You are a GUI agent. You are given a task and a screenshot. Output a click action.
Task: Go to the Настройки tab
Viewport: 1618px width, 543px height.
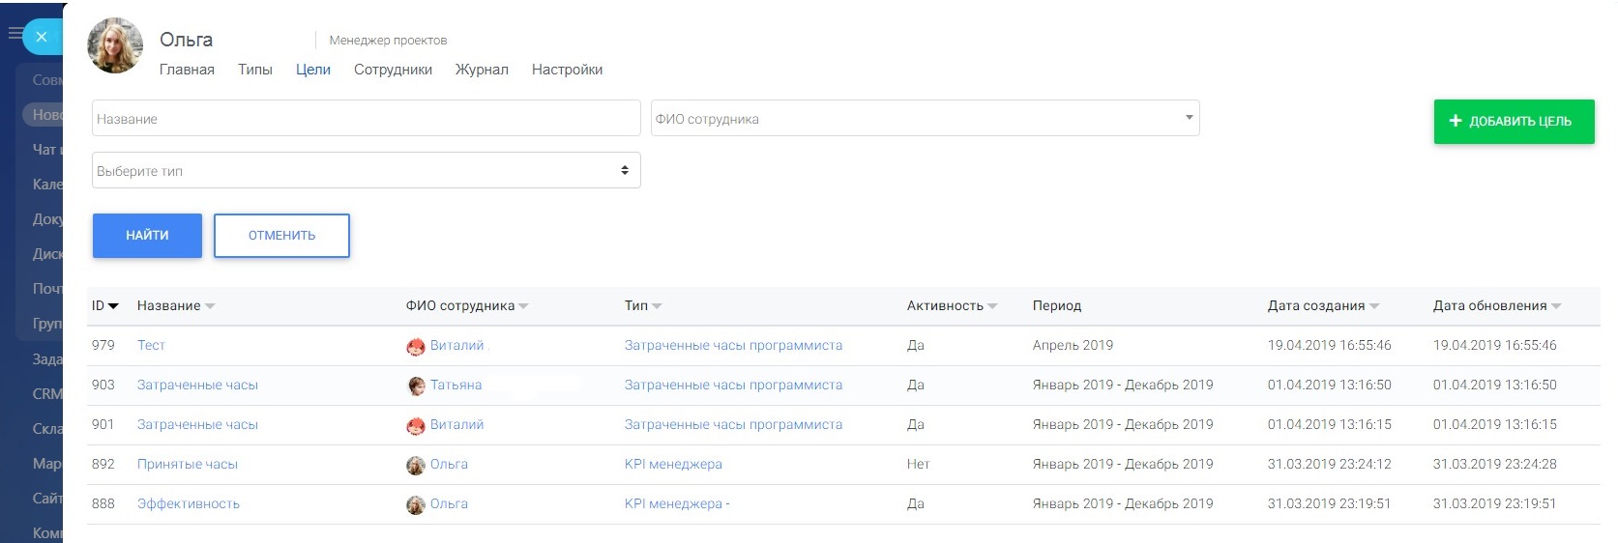(567, 70)
